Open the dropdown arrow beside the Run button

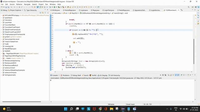point(57,7)
